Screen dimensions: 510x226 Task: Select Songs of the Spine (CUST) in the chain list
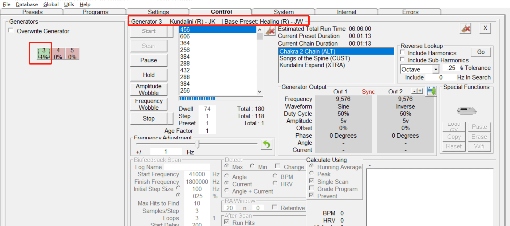314,58
